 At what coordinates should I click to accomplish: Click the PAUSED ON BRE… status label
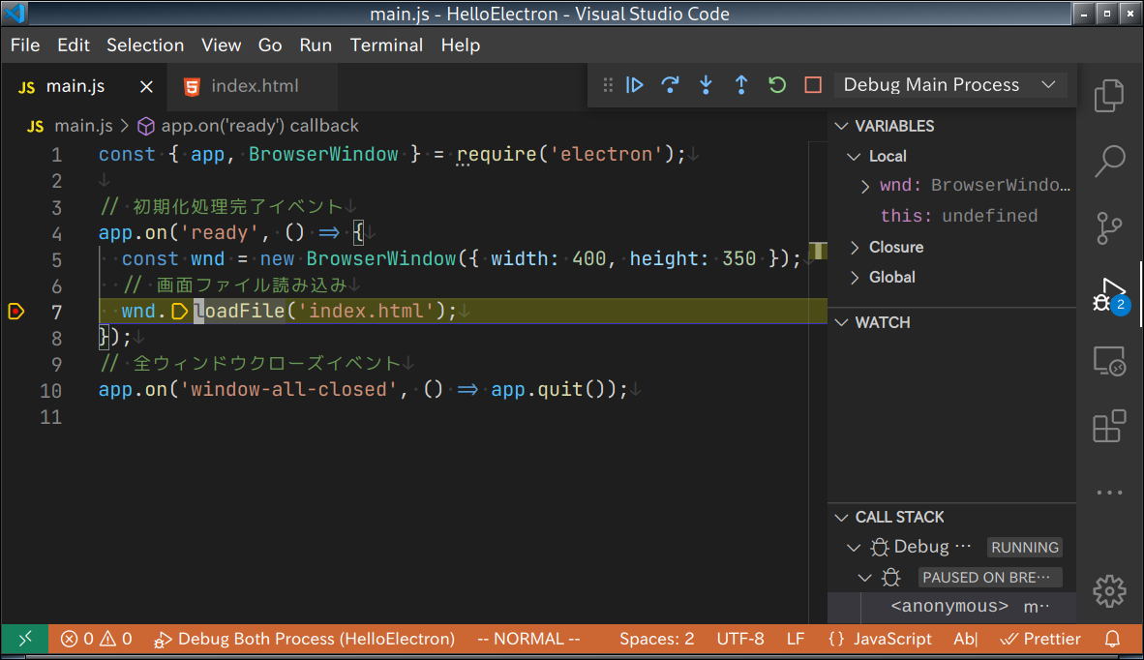click(990, 579)
